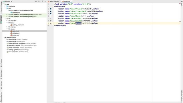183x103 pixels.
Task: Collapse the res folder
Action: (5, 19)
